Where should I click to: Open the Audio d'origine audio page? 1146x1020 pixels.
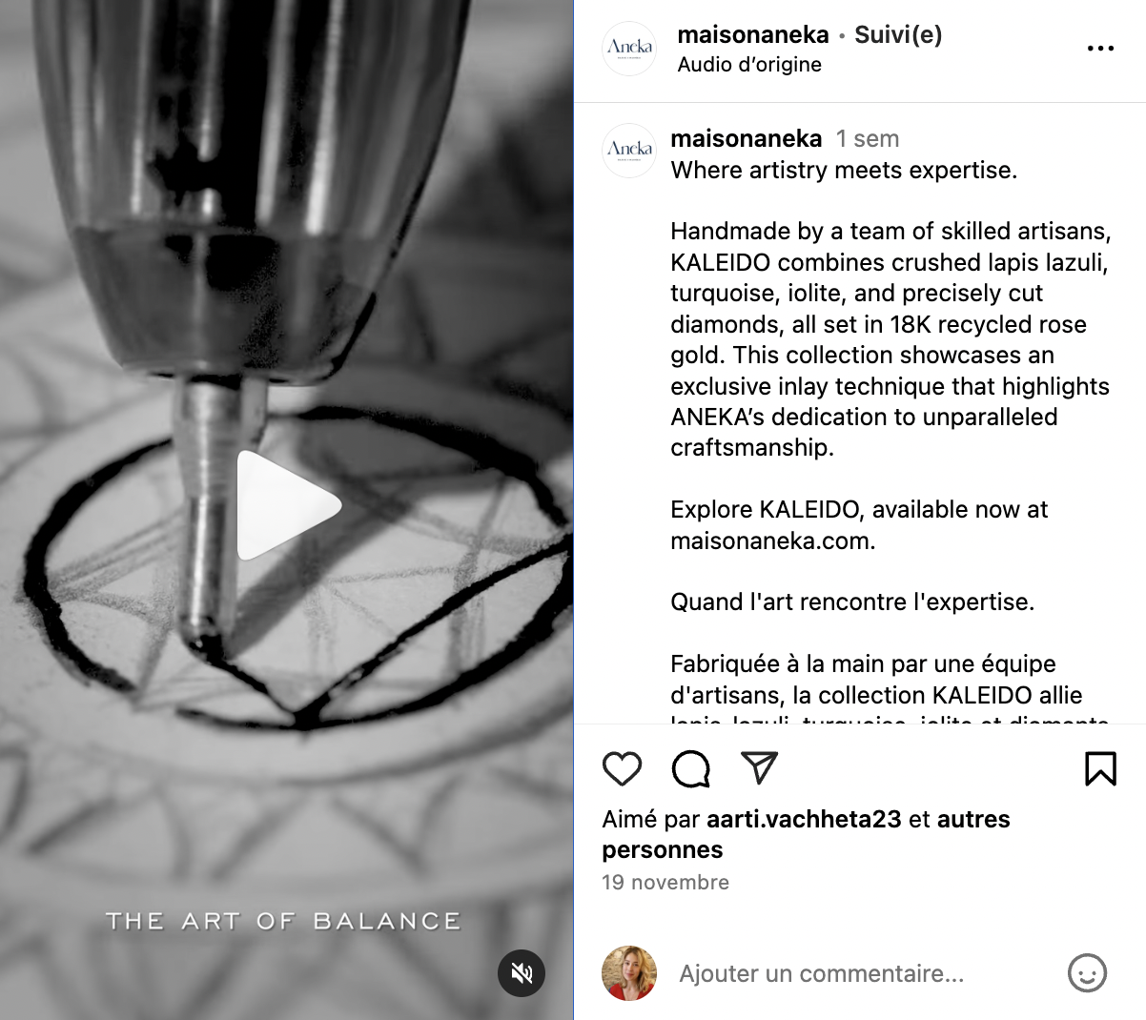[x=749, y=65]
